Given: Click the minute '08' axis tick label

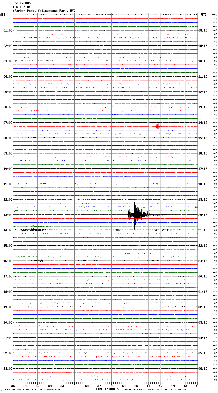Looking at the screenshot, I should [x=111, y=386].
